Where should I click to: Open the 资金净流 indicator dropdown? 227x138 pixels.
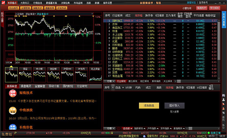click(31, 14)
